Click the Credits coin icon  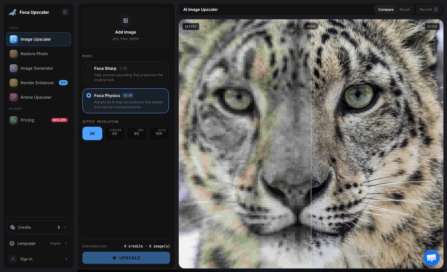pyautogui.click(x=13, y=227)
